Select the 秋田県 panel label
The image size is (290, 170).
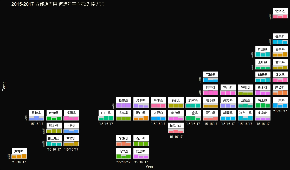[263, 49]
